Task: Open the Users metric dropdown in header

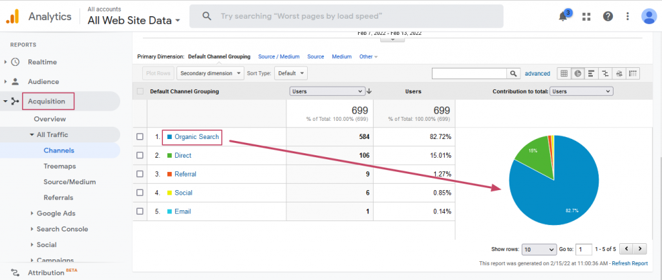Action: pos(327,91)
